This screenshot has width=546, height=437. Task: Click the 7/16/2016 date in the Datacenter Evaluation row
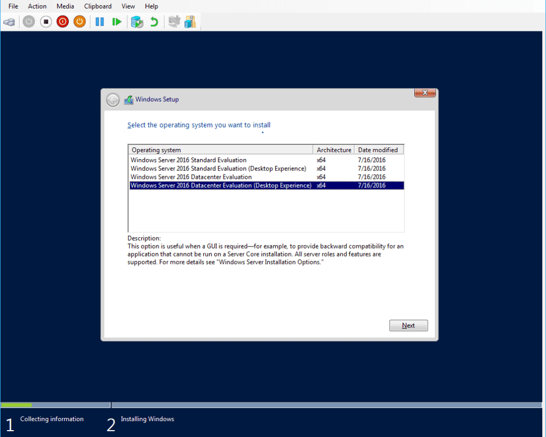point(372,177)
